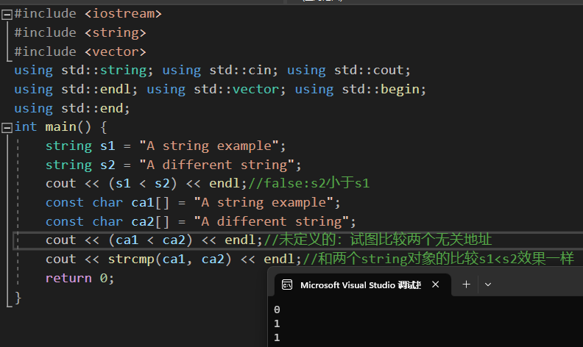Image resolution: width=583 pixels, height=347 pixels.
Task: Place cursor on the "return 0;" line
Action: click(79, 278)
